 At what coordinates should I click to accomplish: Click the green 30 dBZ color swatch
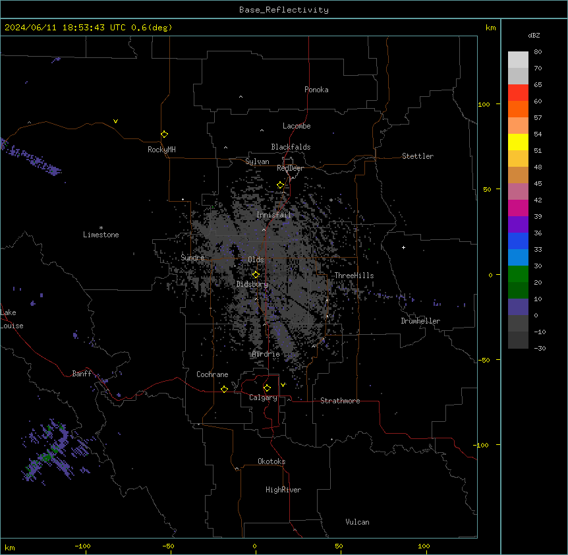[518, 274]
